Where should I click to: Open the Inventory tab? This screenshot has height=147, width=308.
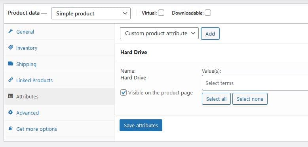click(59, 48)
